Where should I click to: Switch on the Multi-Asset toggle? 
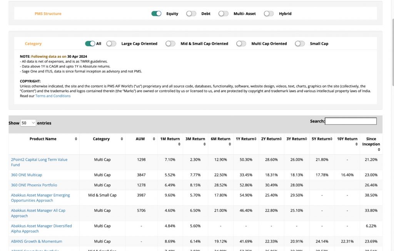click(224, 13)
